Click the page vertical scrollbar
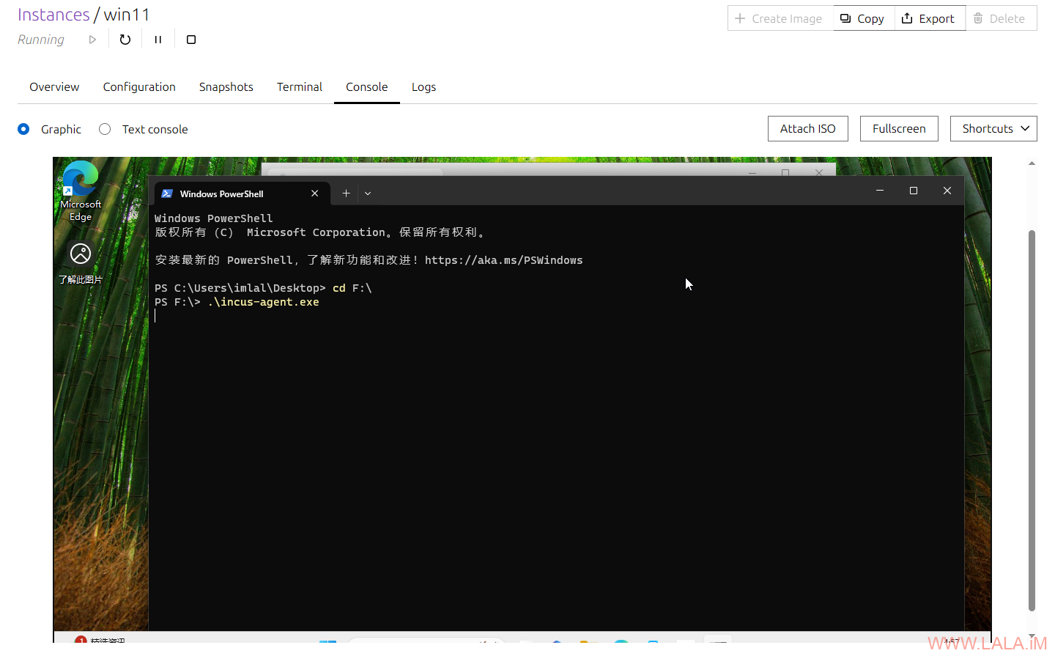This screenshot has width=1055, height=656. click(1032, 418)
